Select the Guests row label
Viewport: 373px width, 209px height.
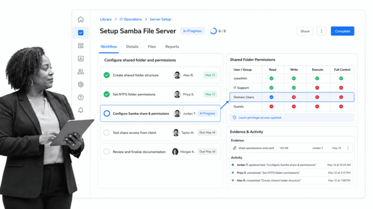[x=238, y=106]
